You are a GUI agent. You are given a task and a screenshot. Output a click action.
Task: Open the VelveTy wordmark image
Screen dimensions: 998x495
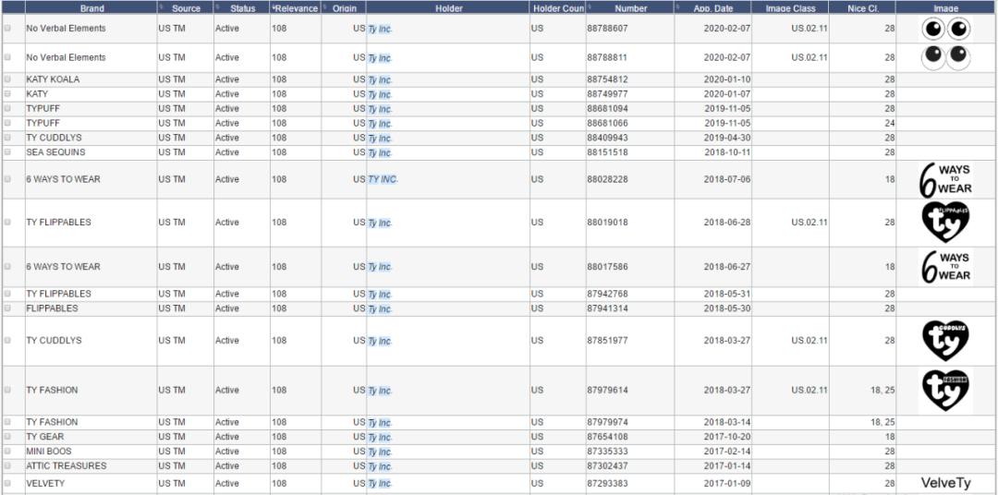pyautogui.click(x=946, y=484)
